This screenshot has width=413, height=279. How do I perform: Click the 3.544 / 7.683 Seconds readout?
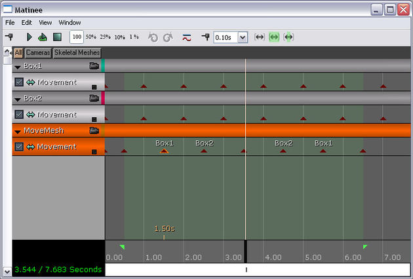click(x=58, y=270)
